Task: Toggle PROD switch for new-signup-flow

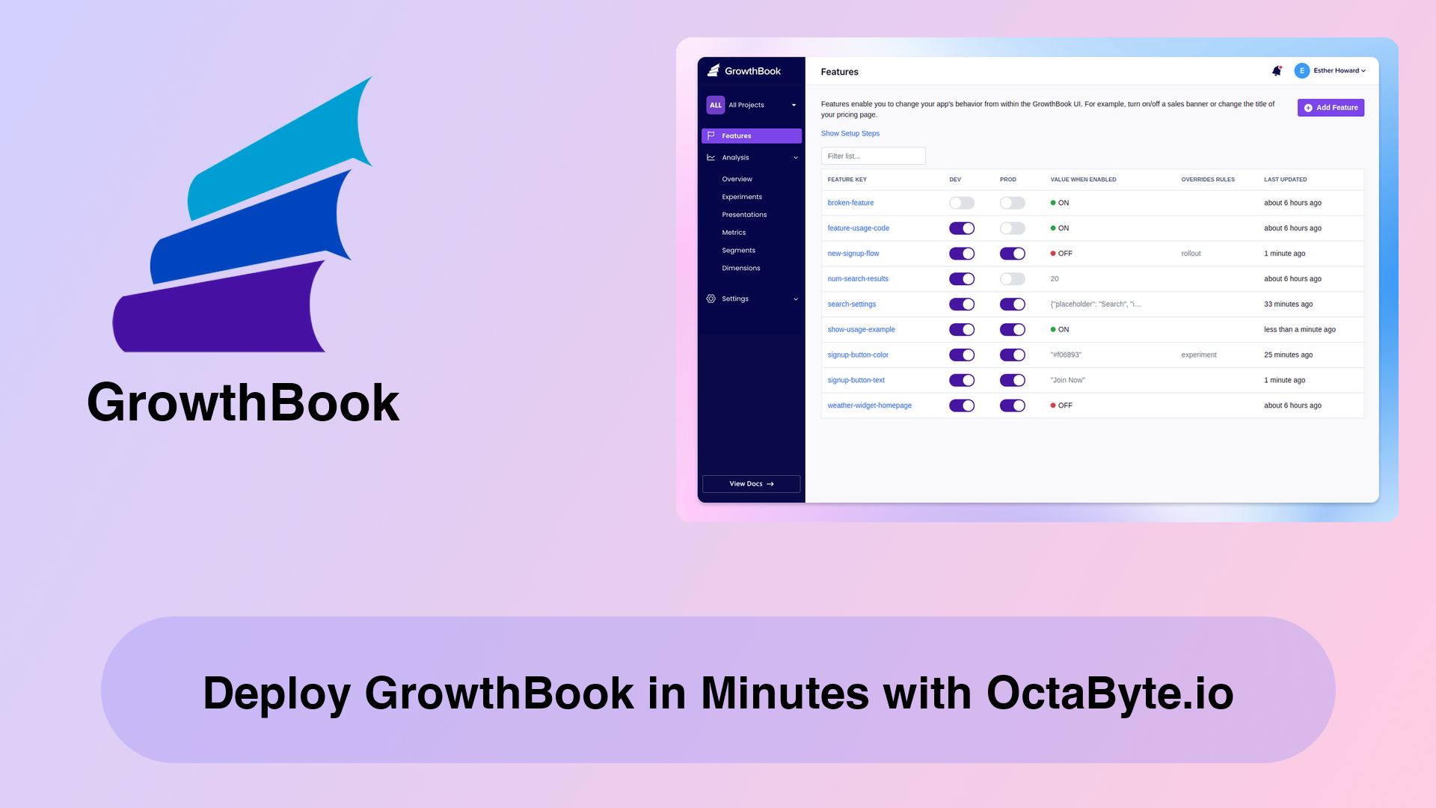Action: tap(1011, 253)
